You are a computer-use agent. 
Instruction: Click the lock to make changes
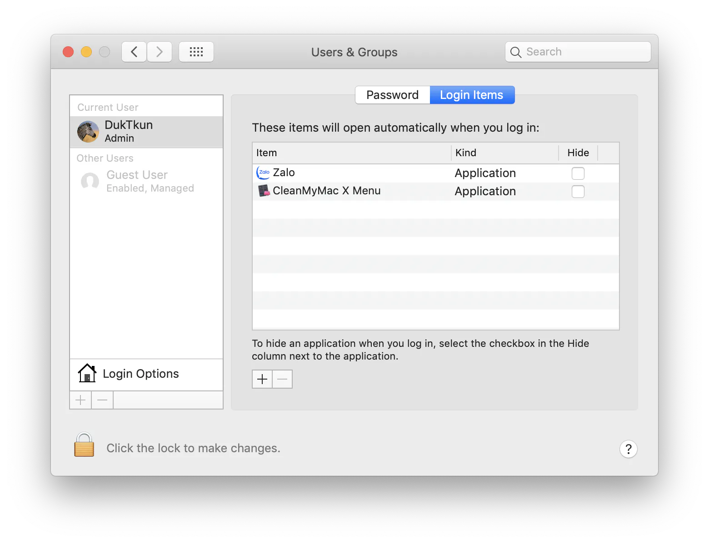point(84,444)
